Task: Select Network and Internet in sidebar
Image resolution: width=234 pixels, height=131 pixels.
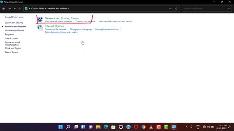Action: (x=15, y=27)
